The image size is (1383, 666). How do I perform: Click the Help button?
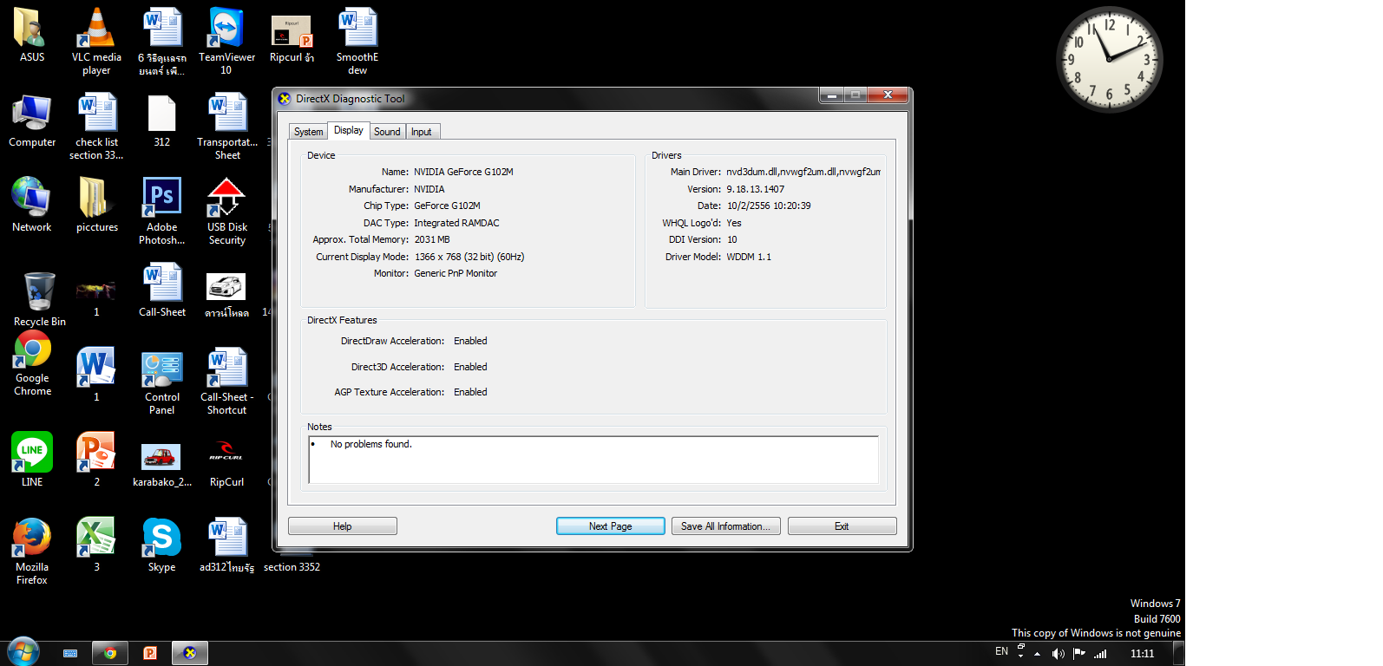[x=343, y=526]
